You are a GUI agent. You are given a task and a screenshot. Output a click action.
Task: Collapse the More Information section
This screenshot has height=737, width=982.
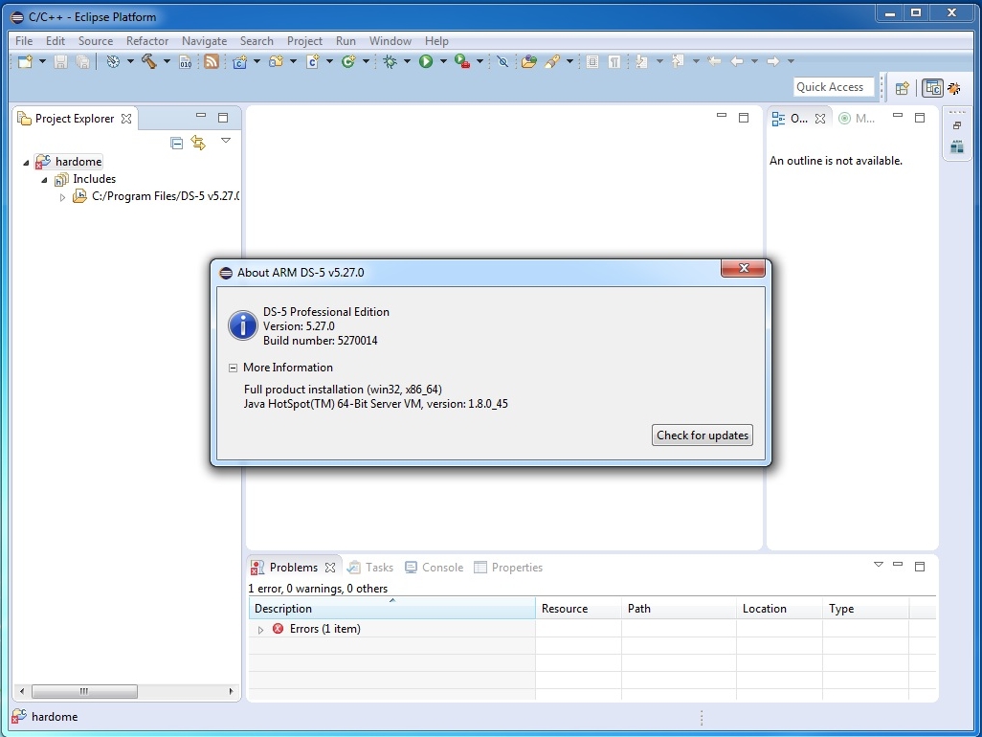point(233,368)
